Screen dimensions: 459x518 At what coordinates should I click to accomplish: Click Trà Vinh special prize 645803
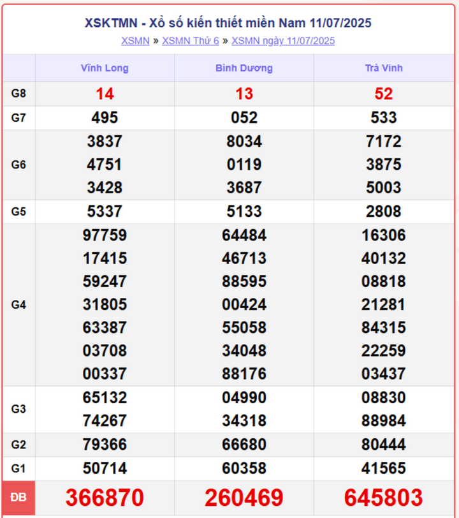pyautogui.click(x=383, y=498)
